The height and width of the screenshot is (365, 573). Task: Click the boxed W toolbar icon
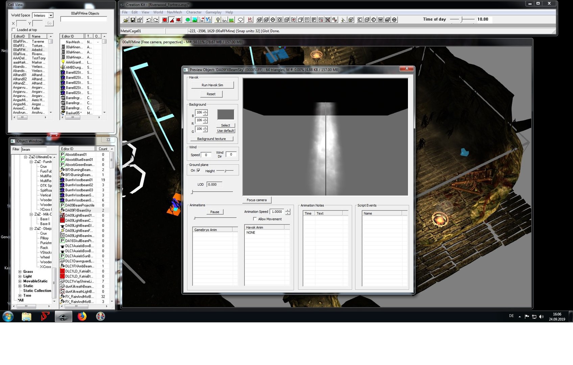380,20
